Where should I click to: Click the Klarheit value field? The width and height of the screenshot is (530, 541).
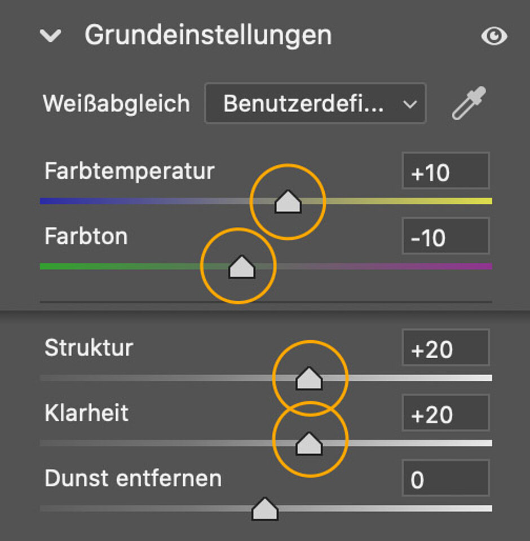pyautogui.click(x=445, y=415)
